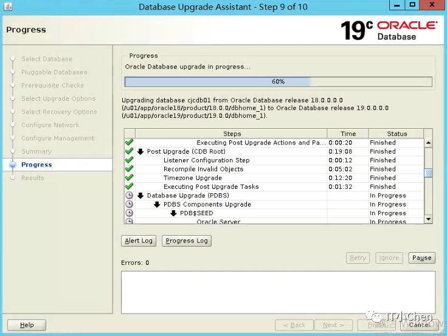447x336 pixels.
Task: Minimize the Database Upgrade Assistant window
Action: click(x=397, y=5)
